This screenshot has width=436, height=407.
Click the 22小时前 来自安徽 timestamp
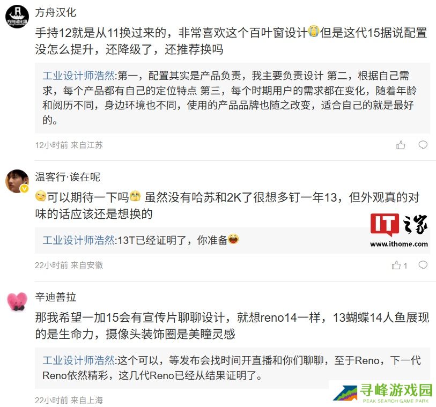click(69, 265)
